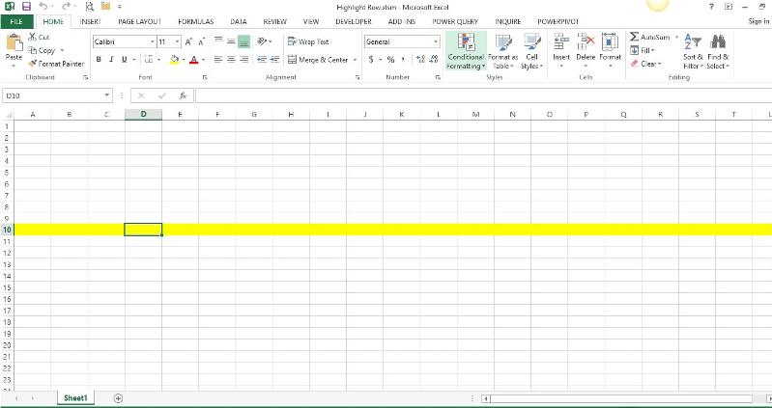Click the Copy button

click(x=42, y=50)
